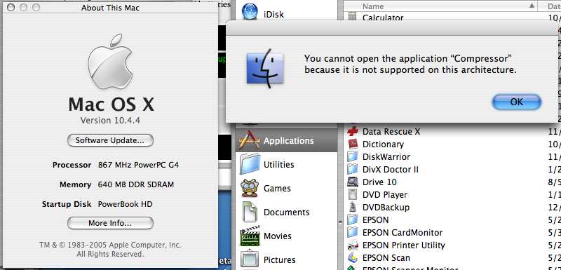Click Utilities label in sidebar
Viewport: 561px width, 270px height.
(x=278, y=165)
